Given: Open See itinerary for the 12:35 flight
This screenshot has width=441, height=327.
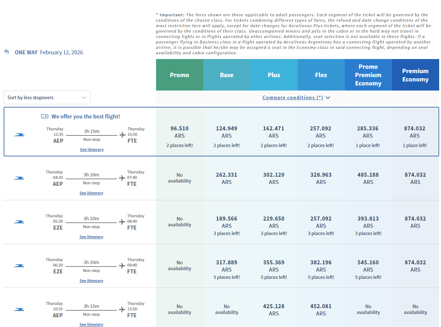Looking at the screenshot, I should (91, 150).
